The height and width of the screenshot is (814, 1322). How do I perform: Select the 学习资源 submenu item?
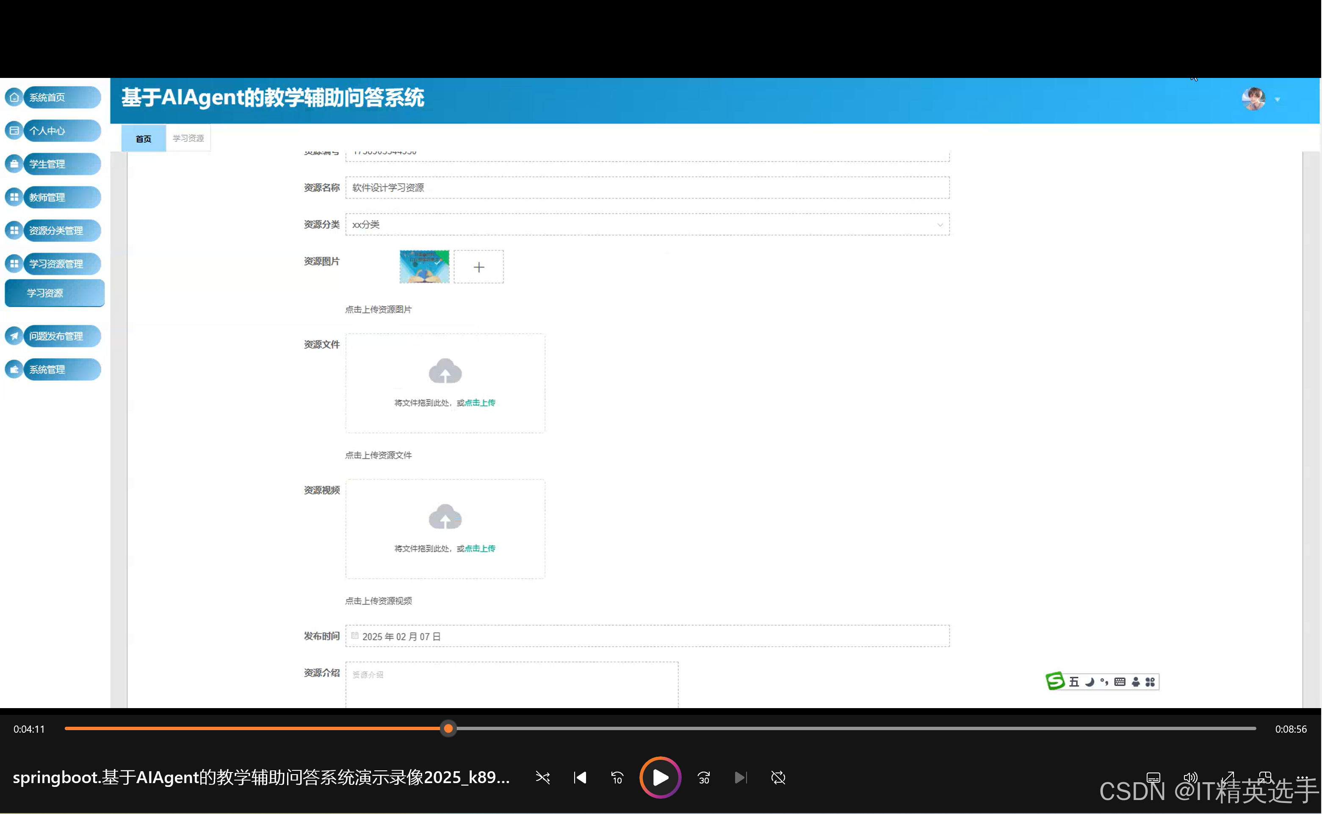(x=54, y=293)
